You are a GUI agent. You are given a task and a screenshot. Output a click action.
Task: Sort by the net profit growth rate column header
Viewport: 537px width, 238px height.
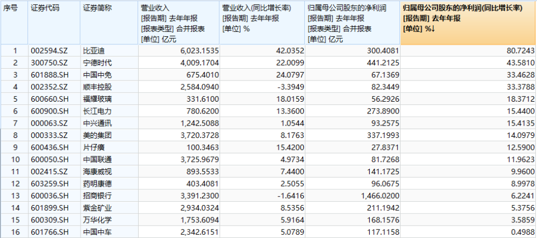469,22
